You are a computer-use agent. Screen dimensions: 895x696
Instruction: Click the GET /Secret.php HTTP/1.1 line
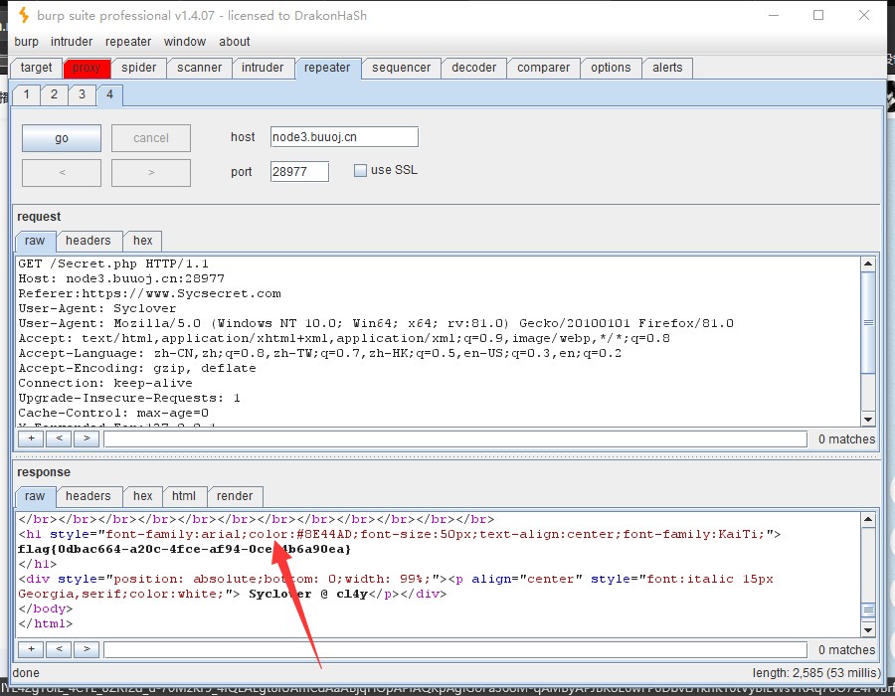113,263
